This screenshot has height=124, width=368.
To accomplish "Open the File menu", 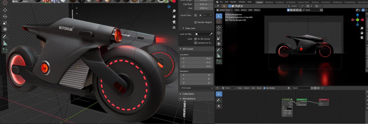I will [221, 2].
